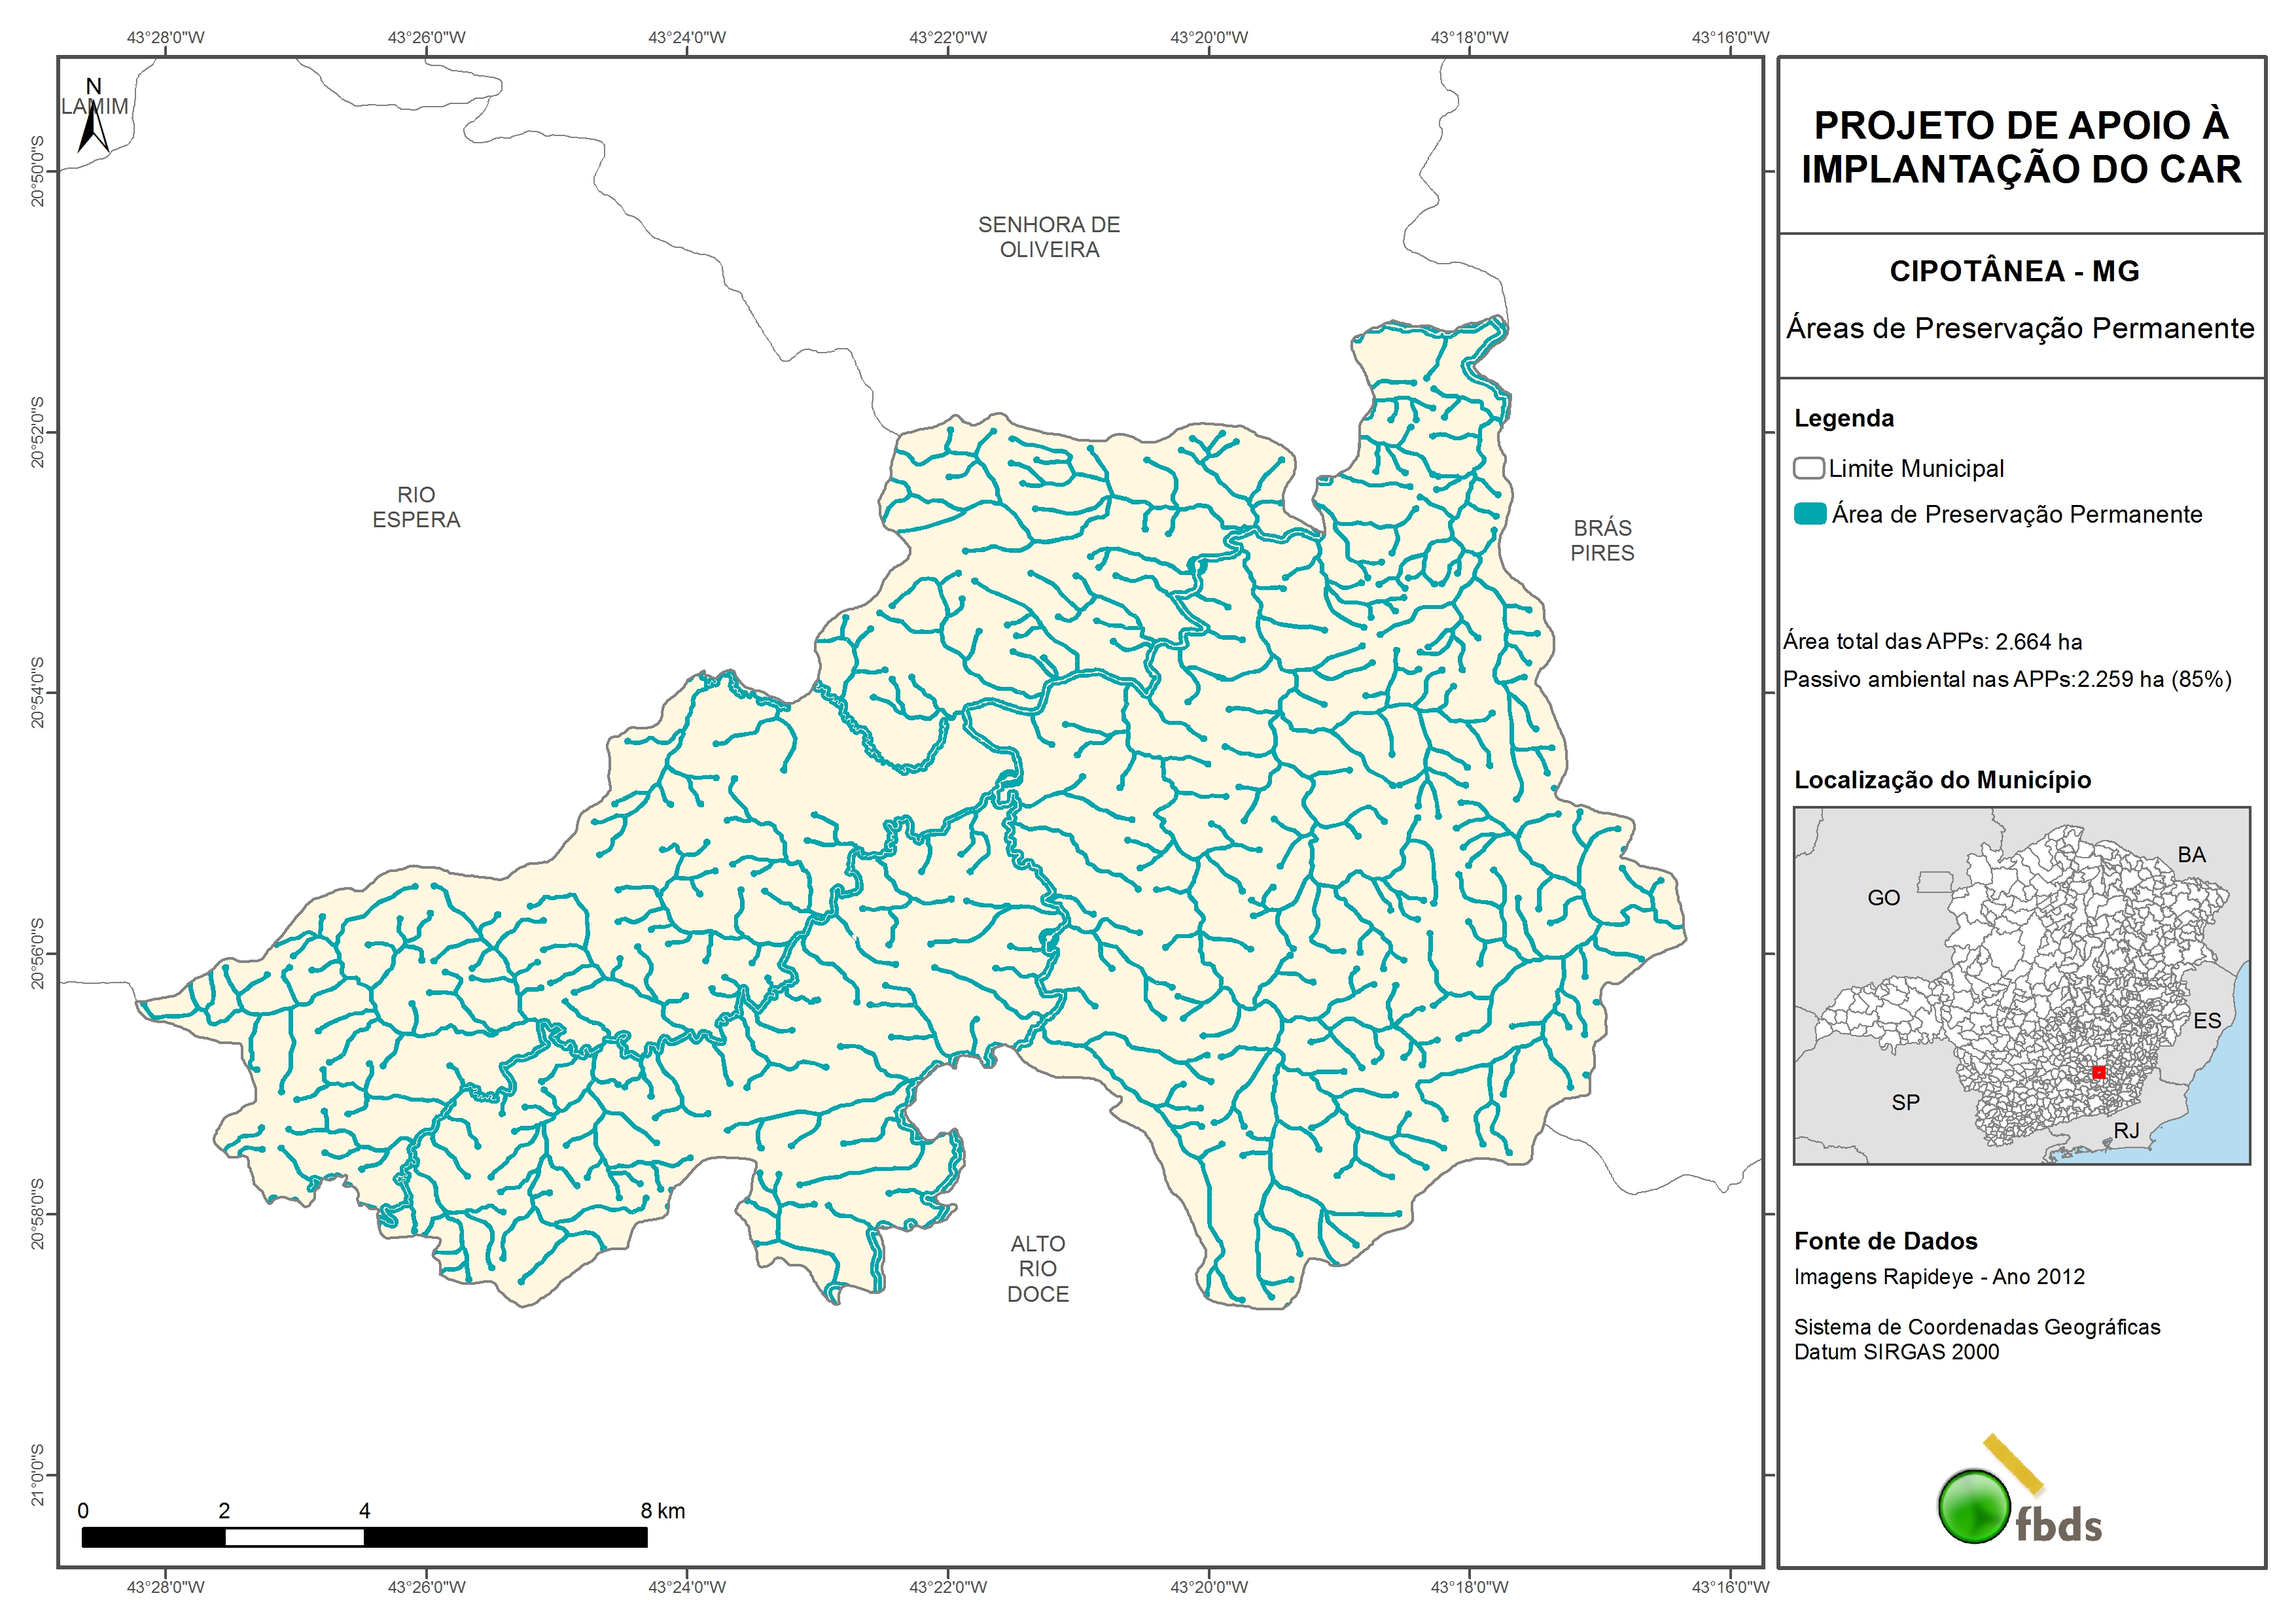Click the RIO ESPERA neighbor label
Viewport: 2296px width, 1623px height.
(416, 507)
